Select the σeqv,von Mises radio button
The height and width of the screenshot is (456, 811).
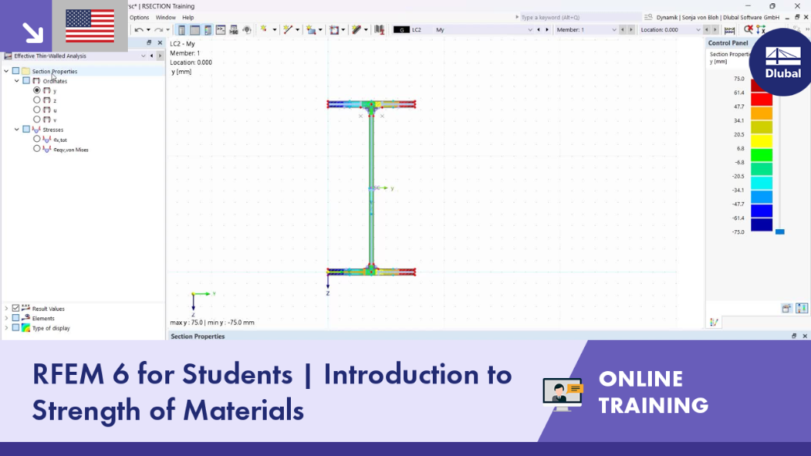point(37,149)
